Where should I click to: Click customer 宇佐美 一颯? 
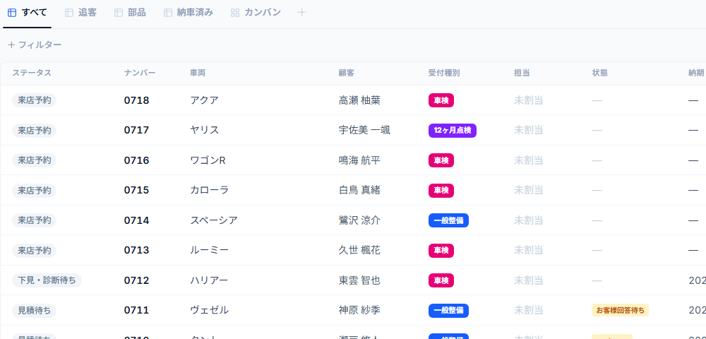(x=364, y=131)
